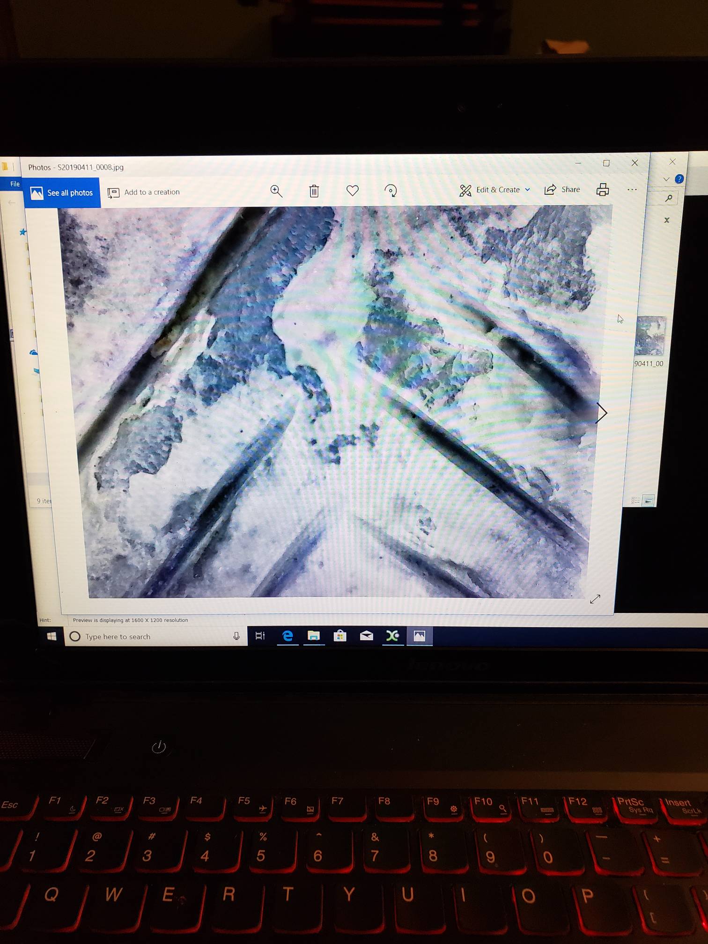Share the current photo
Screen dimensions: 708x944
(x=562, y=189)
